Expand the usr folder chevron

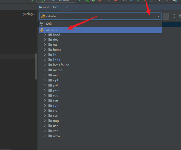[45, 126]
